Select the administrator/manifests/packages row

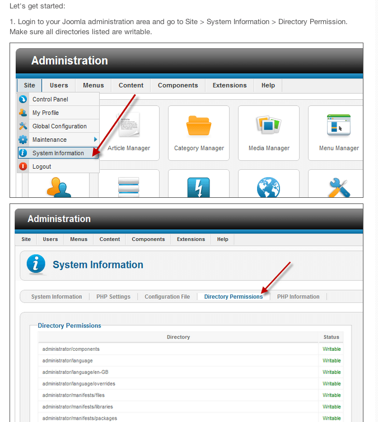point(190,418)
